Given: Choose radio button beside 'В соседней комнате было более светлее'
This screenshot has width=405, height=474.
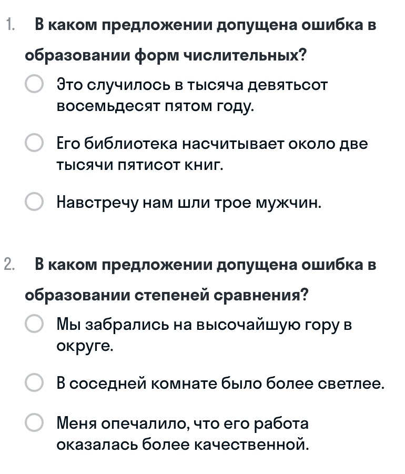Looking at the screenshot, I should 34,384.
